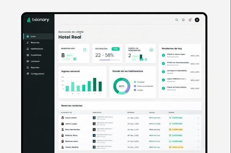Viewport: 231px width, 153px height.
Task: Toggle the Check-in Jaime Lopez checkmark
Action: [163, 55]
